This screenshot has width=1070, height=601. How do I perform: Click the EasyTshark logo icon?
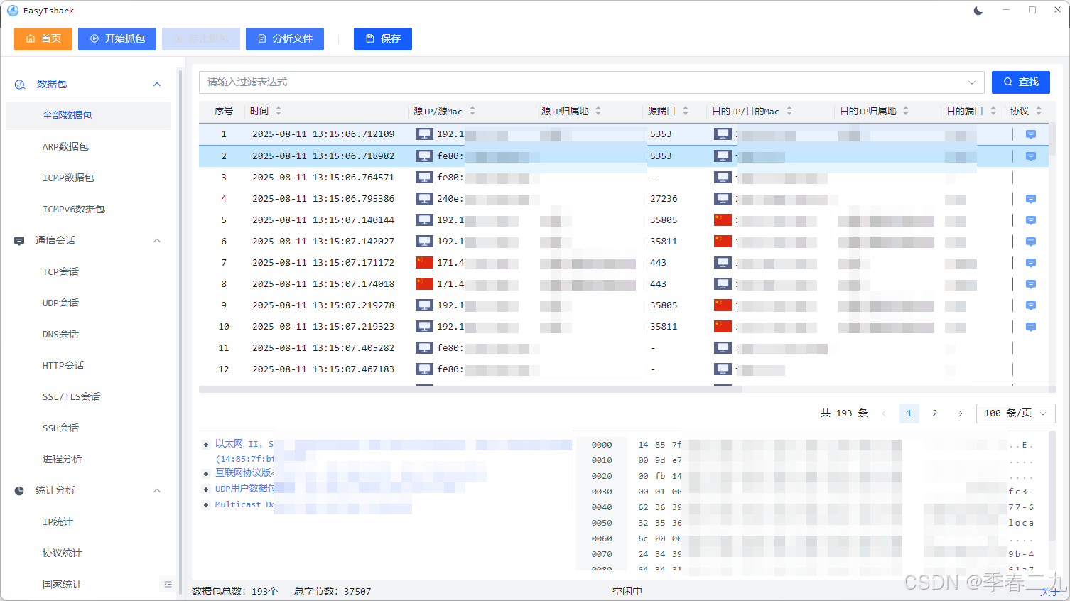(12, 10)
